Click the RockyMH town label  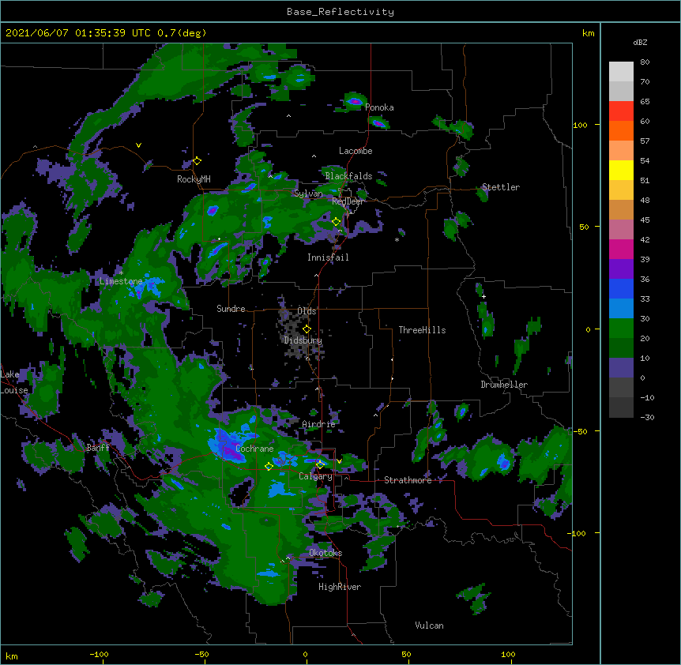(x=194, y=179)
